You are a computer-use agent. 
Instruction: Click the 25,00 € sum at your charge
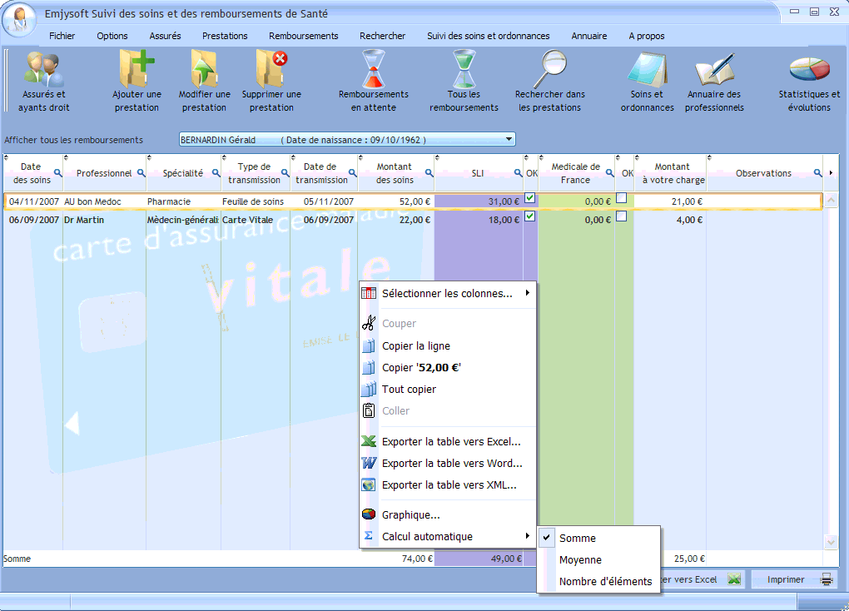pos(689,559)
